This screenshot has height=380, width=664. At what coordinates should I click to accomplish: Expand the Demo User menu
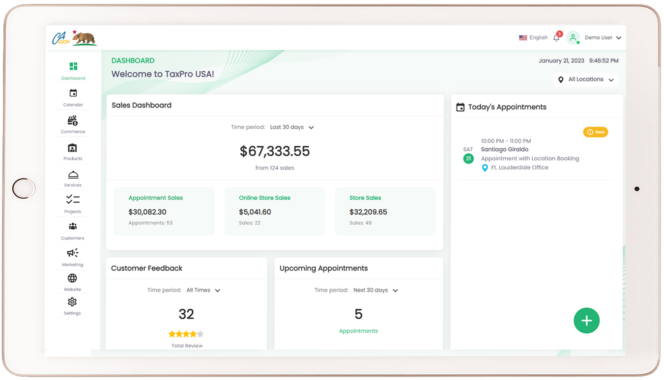click(603, 38)
